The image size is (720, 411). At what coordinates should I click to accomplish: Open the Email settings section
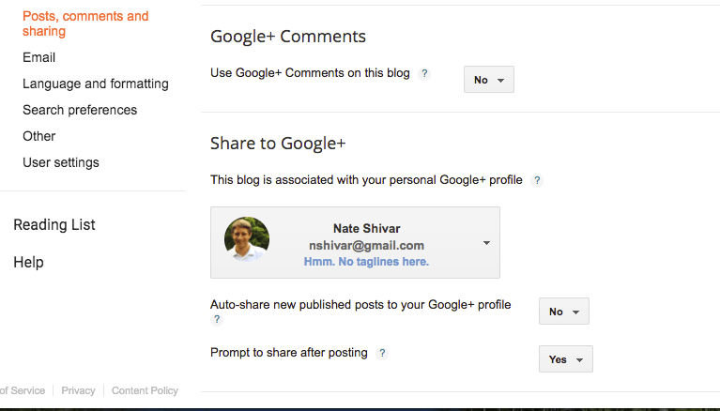[x=39, y=57]
